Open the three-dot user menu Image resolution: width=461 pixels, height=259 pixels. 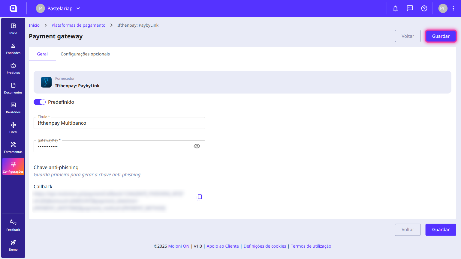click(453, 8)
